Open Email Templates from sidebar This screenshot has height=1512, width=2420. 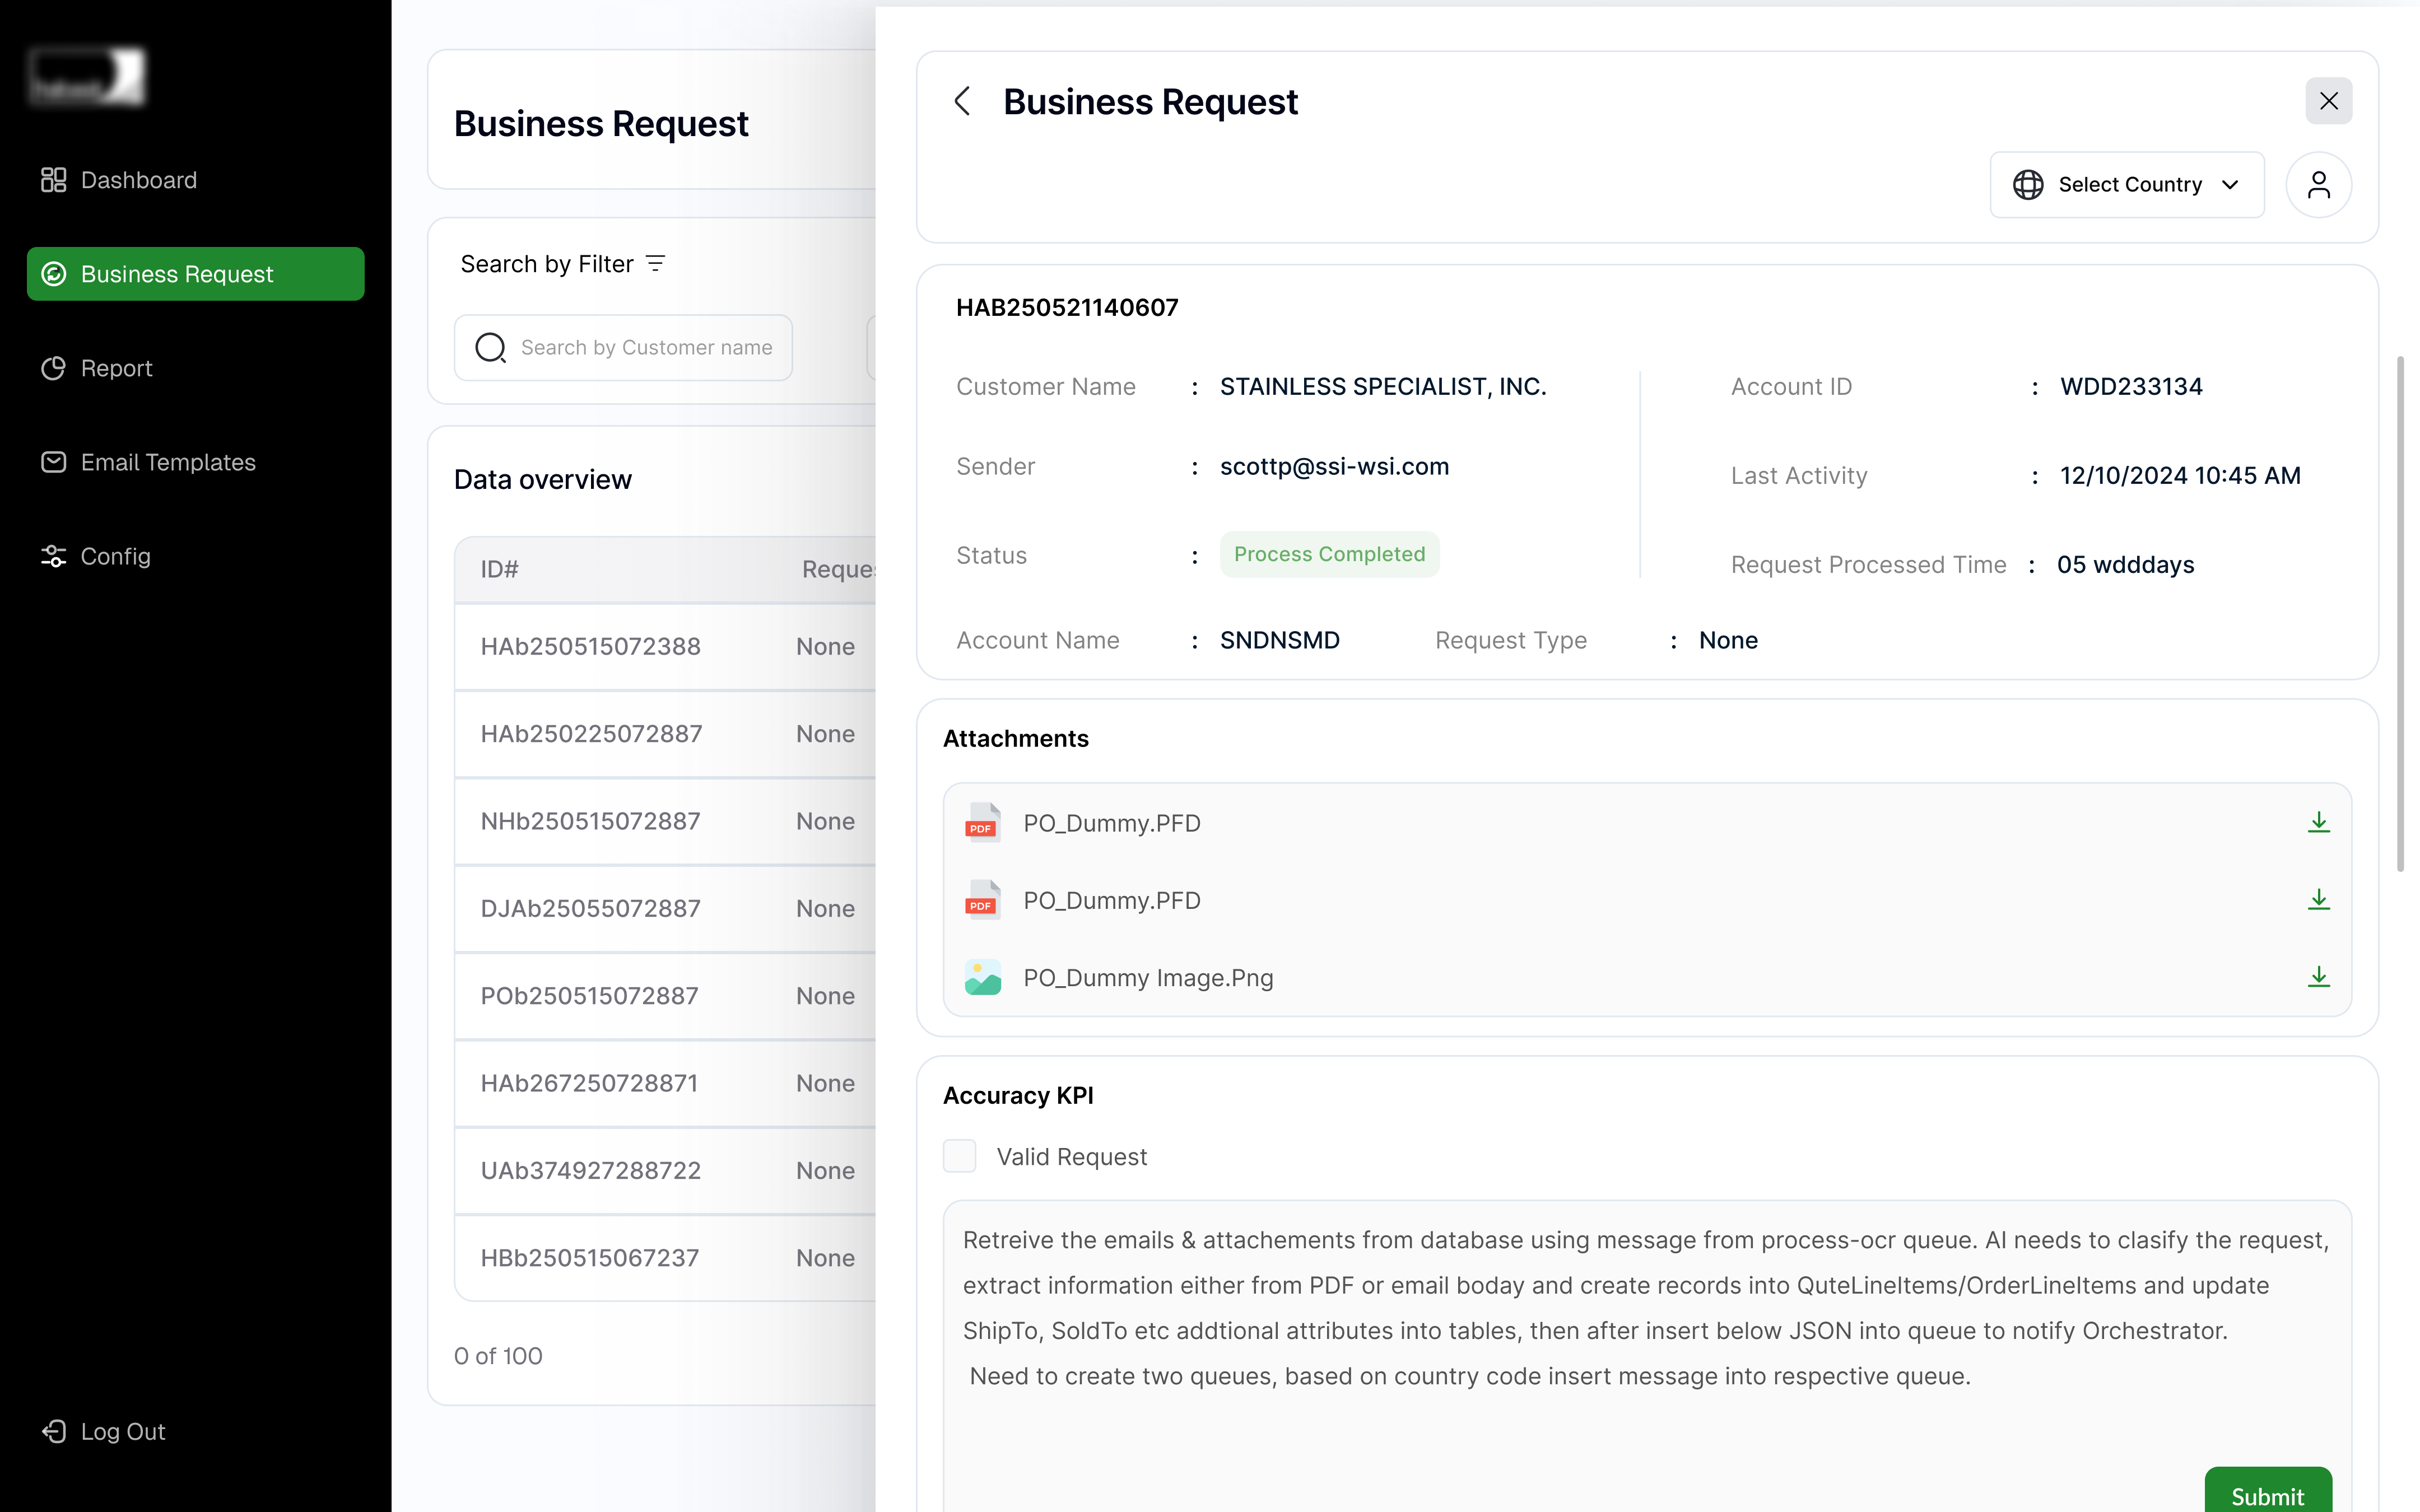pos(168,462)
